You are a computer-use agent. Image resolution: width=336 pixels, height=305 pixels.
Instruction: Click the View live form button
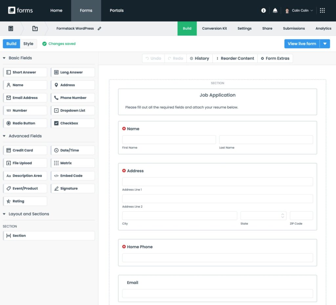point(302,44)
